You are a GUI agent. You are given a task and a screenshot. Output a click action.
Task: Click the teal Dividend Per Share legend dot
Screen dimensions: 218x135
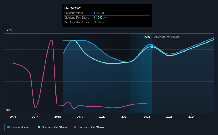39,127
